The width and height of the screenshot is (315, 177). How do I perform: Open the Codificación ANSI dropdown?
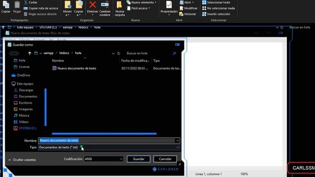click(x=104, y=159)
